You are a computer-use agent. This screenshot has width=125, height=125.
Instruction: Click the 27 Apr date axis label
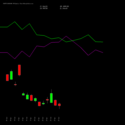click(x=55, y=119)
